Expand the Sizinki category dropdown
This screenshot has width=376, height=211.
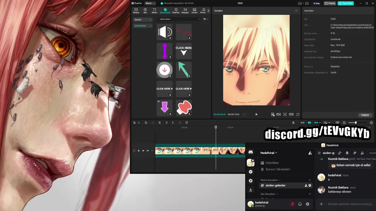point(143,20)
